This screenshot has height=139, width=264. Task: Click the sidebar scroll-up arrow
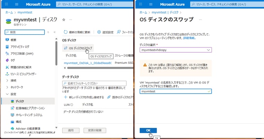(56, 39)
